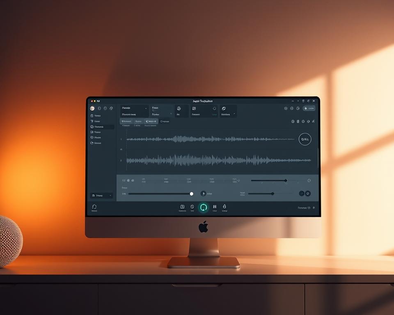Viewport: 394px width, 315px height.
Task: Switch to the unhighlighted fourth tab after the segments
Action: pyautogui.click(x=165, y=121)
